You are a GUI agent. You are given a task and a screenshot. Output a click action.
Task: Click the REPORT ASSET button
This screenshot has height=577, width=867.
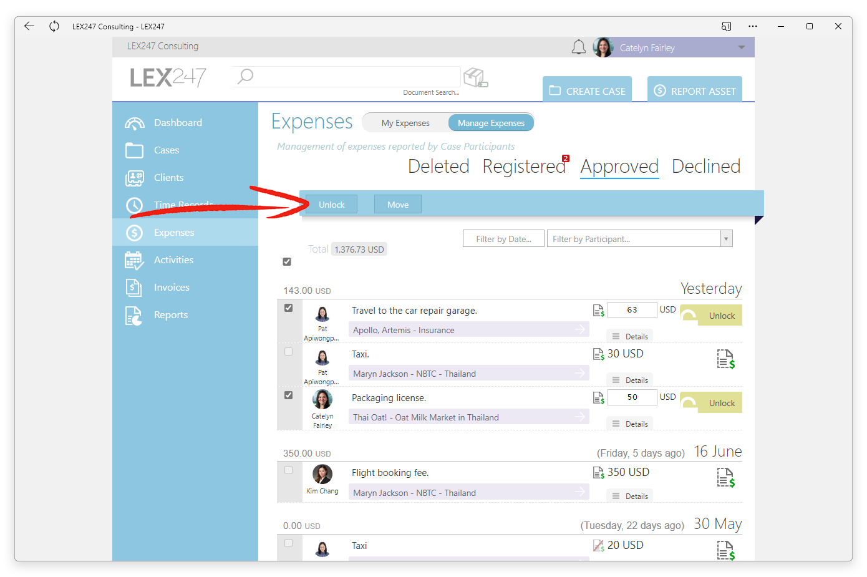point(695,90)
